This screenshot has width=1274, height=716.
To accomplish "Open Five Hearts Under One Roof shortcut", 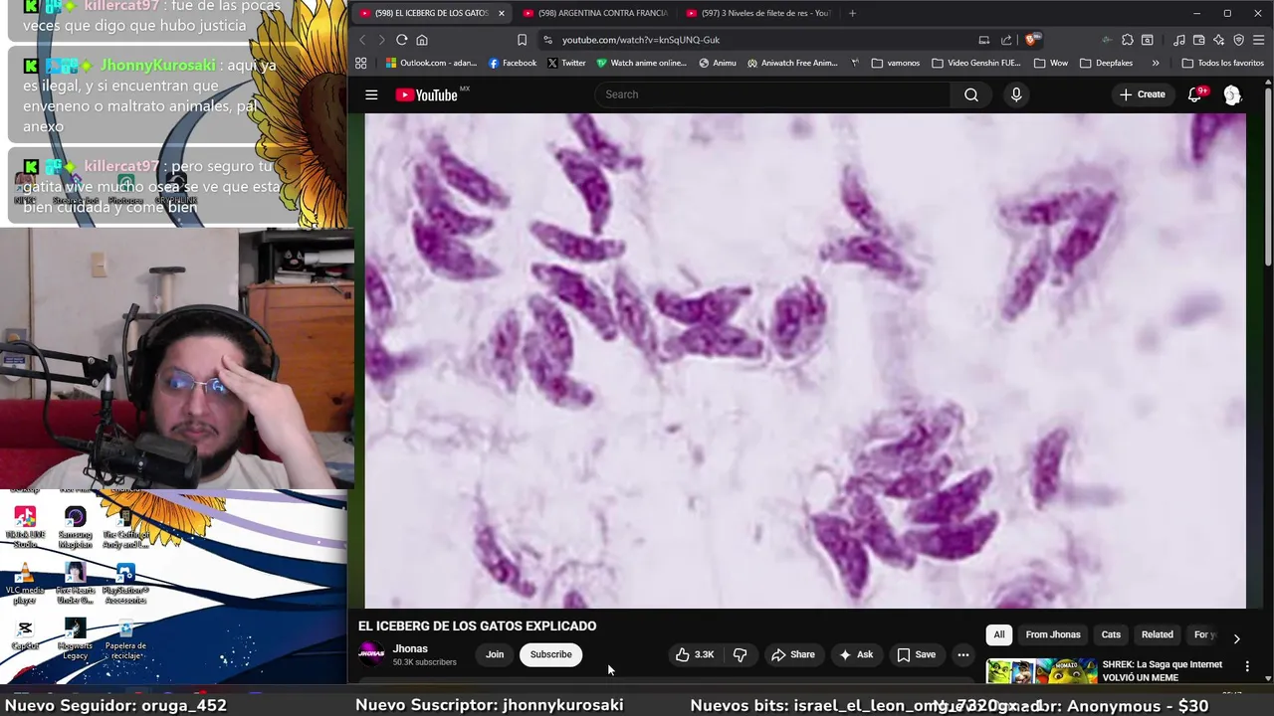I will coord(75,584).
